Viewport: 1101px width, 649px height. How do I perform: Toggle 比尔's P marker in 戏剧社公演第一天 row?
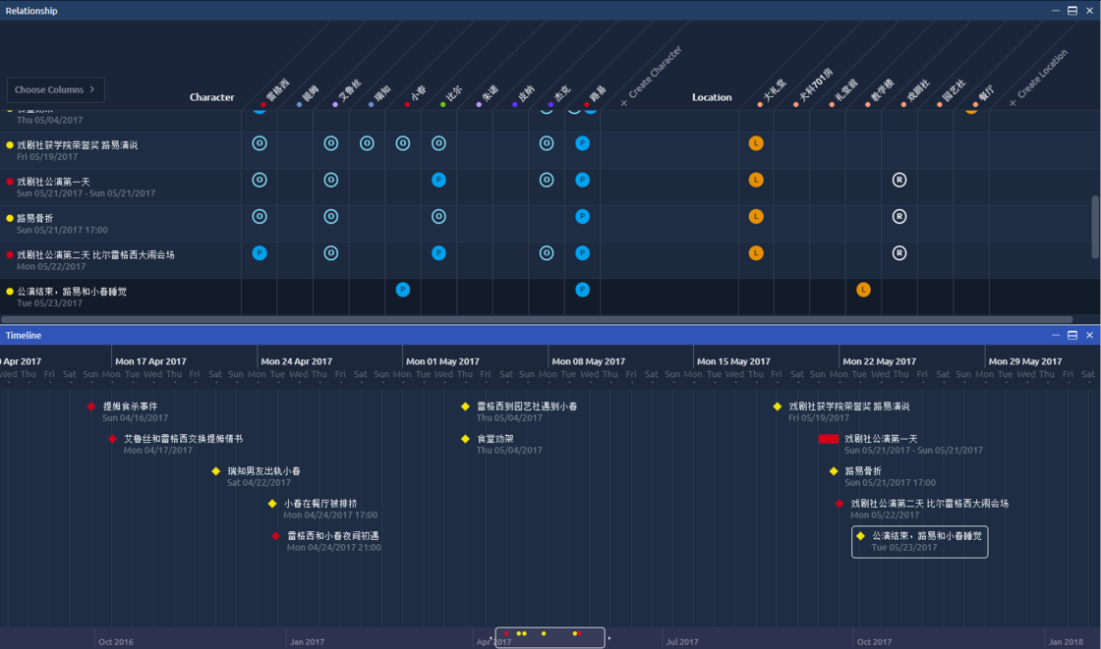tap(437, 180)
